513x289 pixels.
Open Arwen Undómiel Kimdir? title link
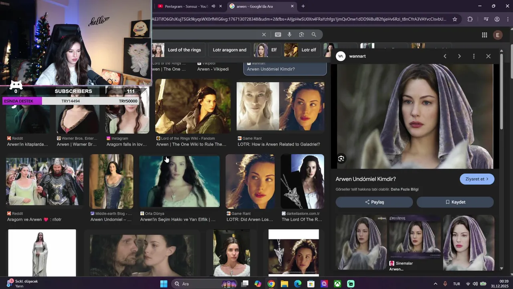pos(366,179)
